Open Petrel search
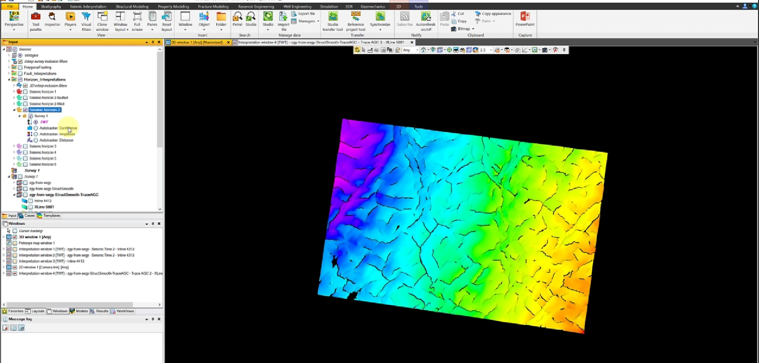Screen dimensions: 759x363 coord(237,19)
